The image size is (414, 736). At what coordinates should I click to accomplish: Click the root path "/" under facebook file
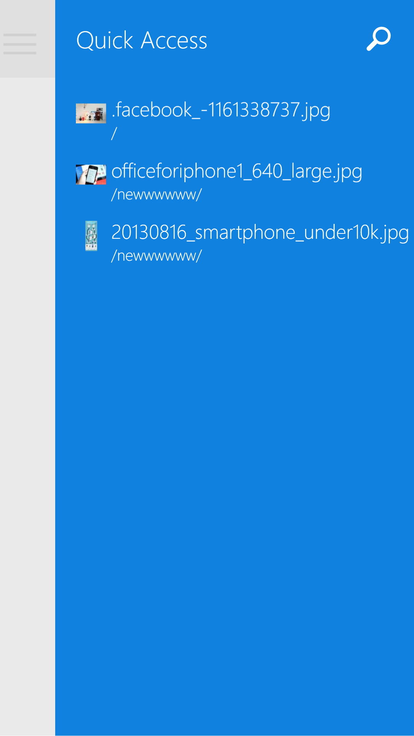(x=114, y=133)
